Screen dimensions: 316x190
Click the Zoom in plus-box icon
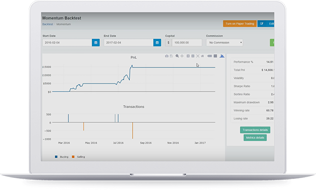[x=188, y=56]
